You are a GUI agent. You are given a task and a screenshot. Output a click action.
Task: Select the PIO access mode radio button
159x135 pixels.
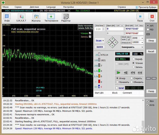pos(148,29)
